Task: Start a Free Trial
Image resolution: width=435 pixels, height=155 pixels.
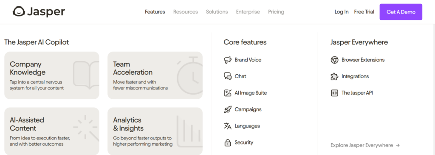Action: coord(364,12)
